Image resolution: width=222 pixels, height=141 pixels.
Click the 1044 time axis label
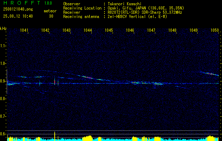pos(88,30)
